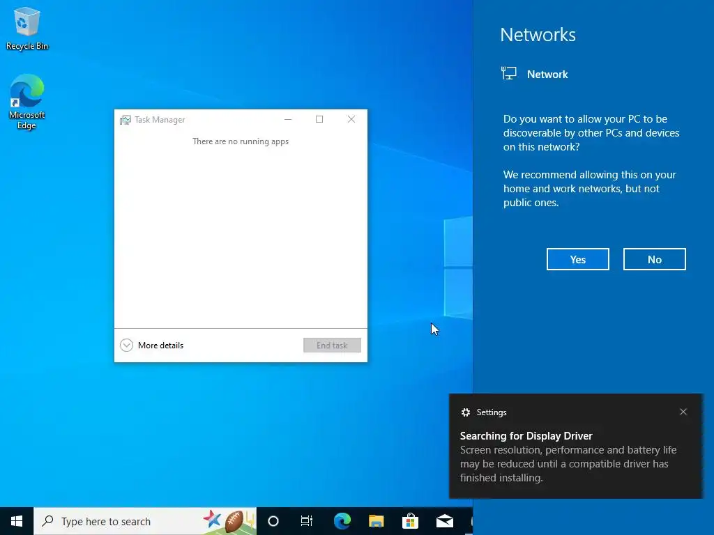Open File Explorer from the taskbar

pos(376,521)
